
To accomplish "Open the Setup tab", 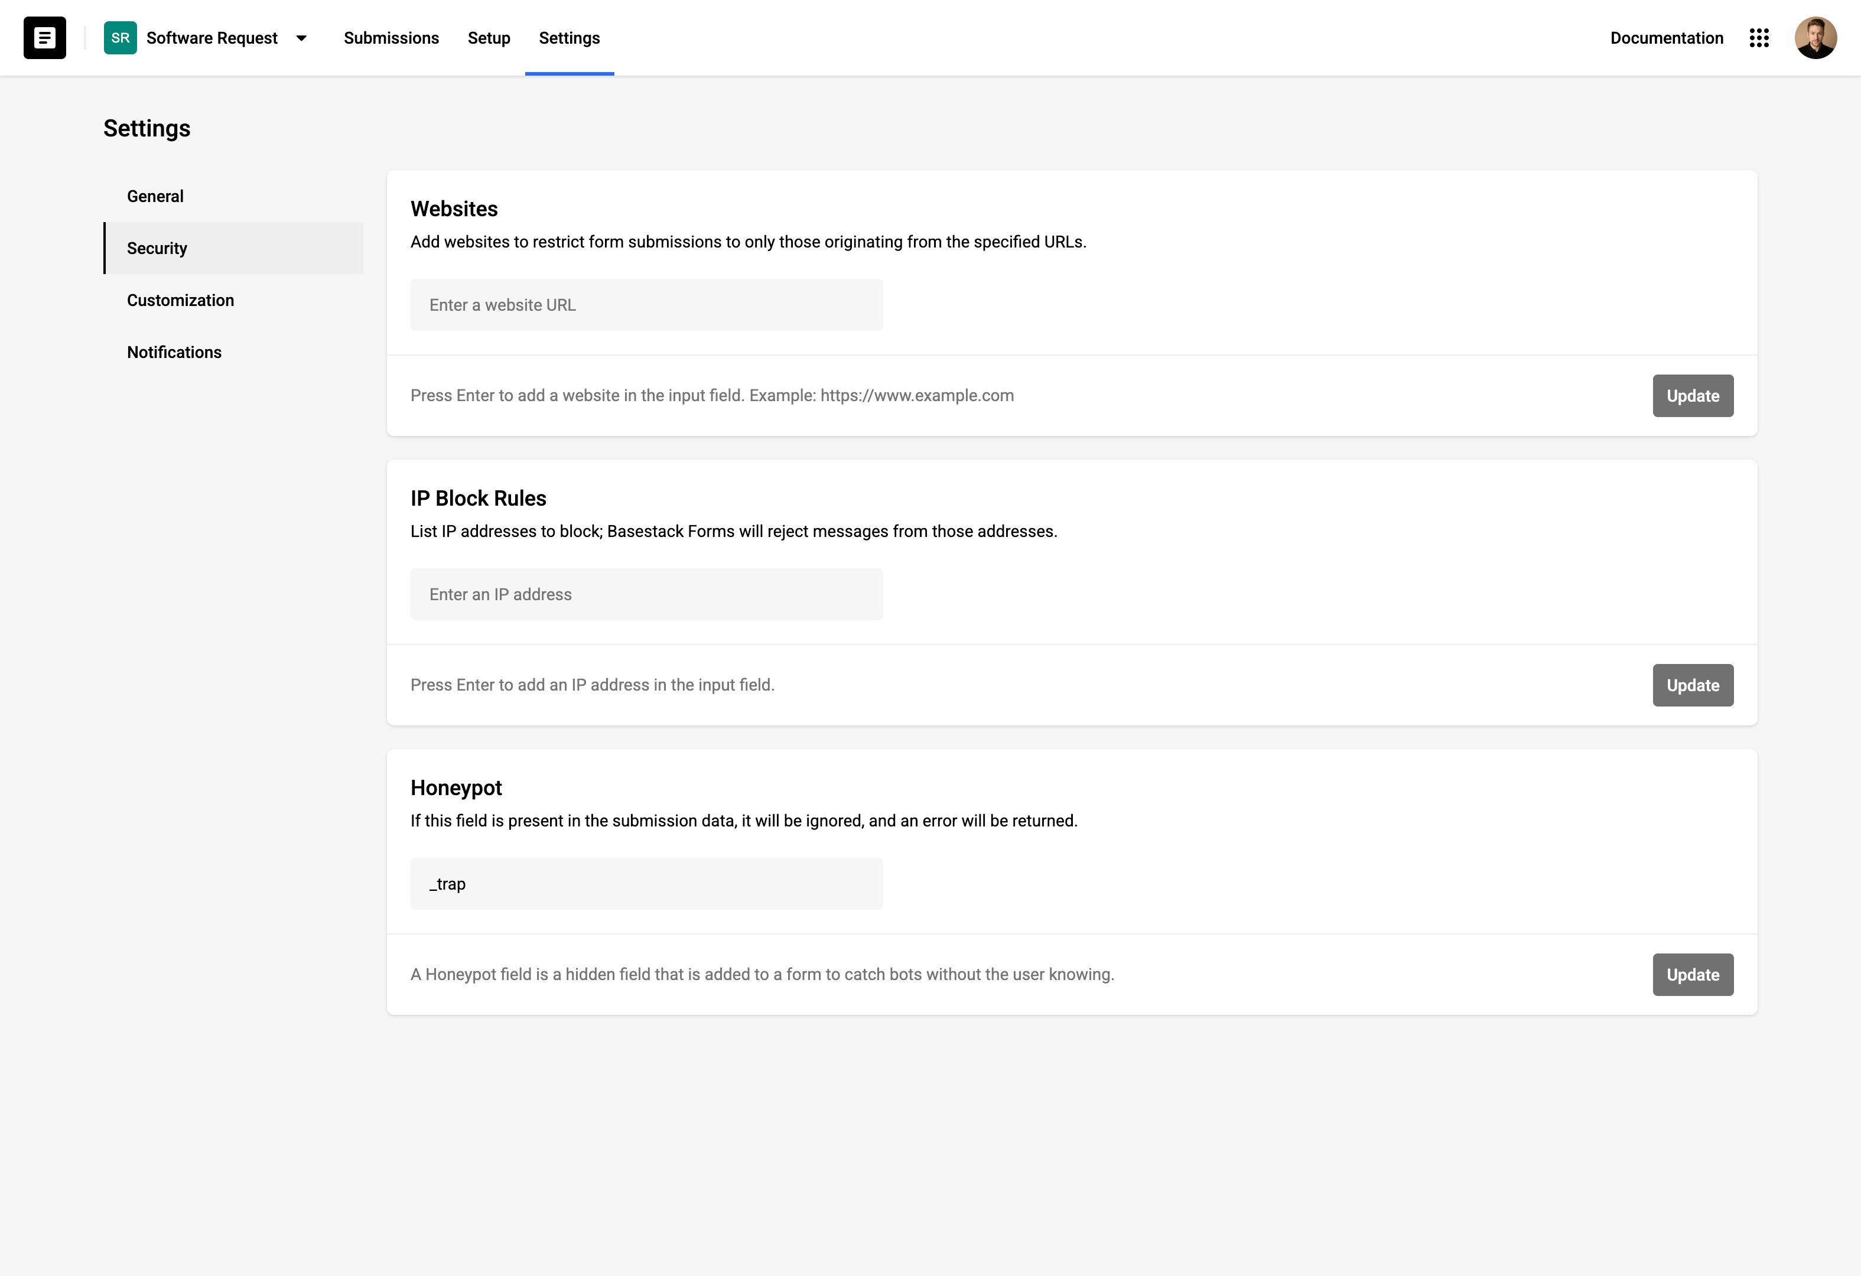I will pyautogui.click(x=489, y=38).
